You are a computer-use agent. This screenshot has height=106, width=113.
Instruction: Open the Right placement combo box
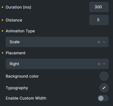pos(57,64)
